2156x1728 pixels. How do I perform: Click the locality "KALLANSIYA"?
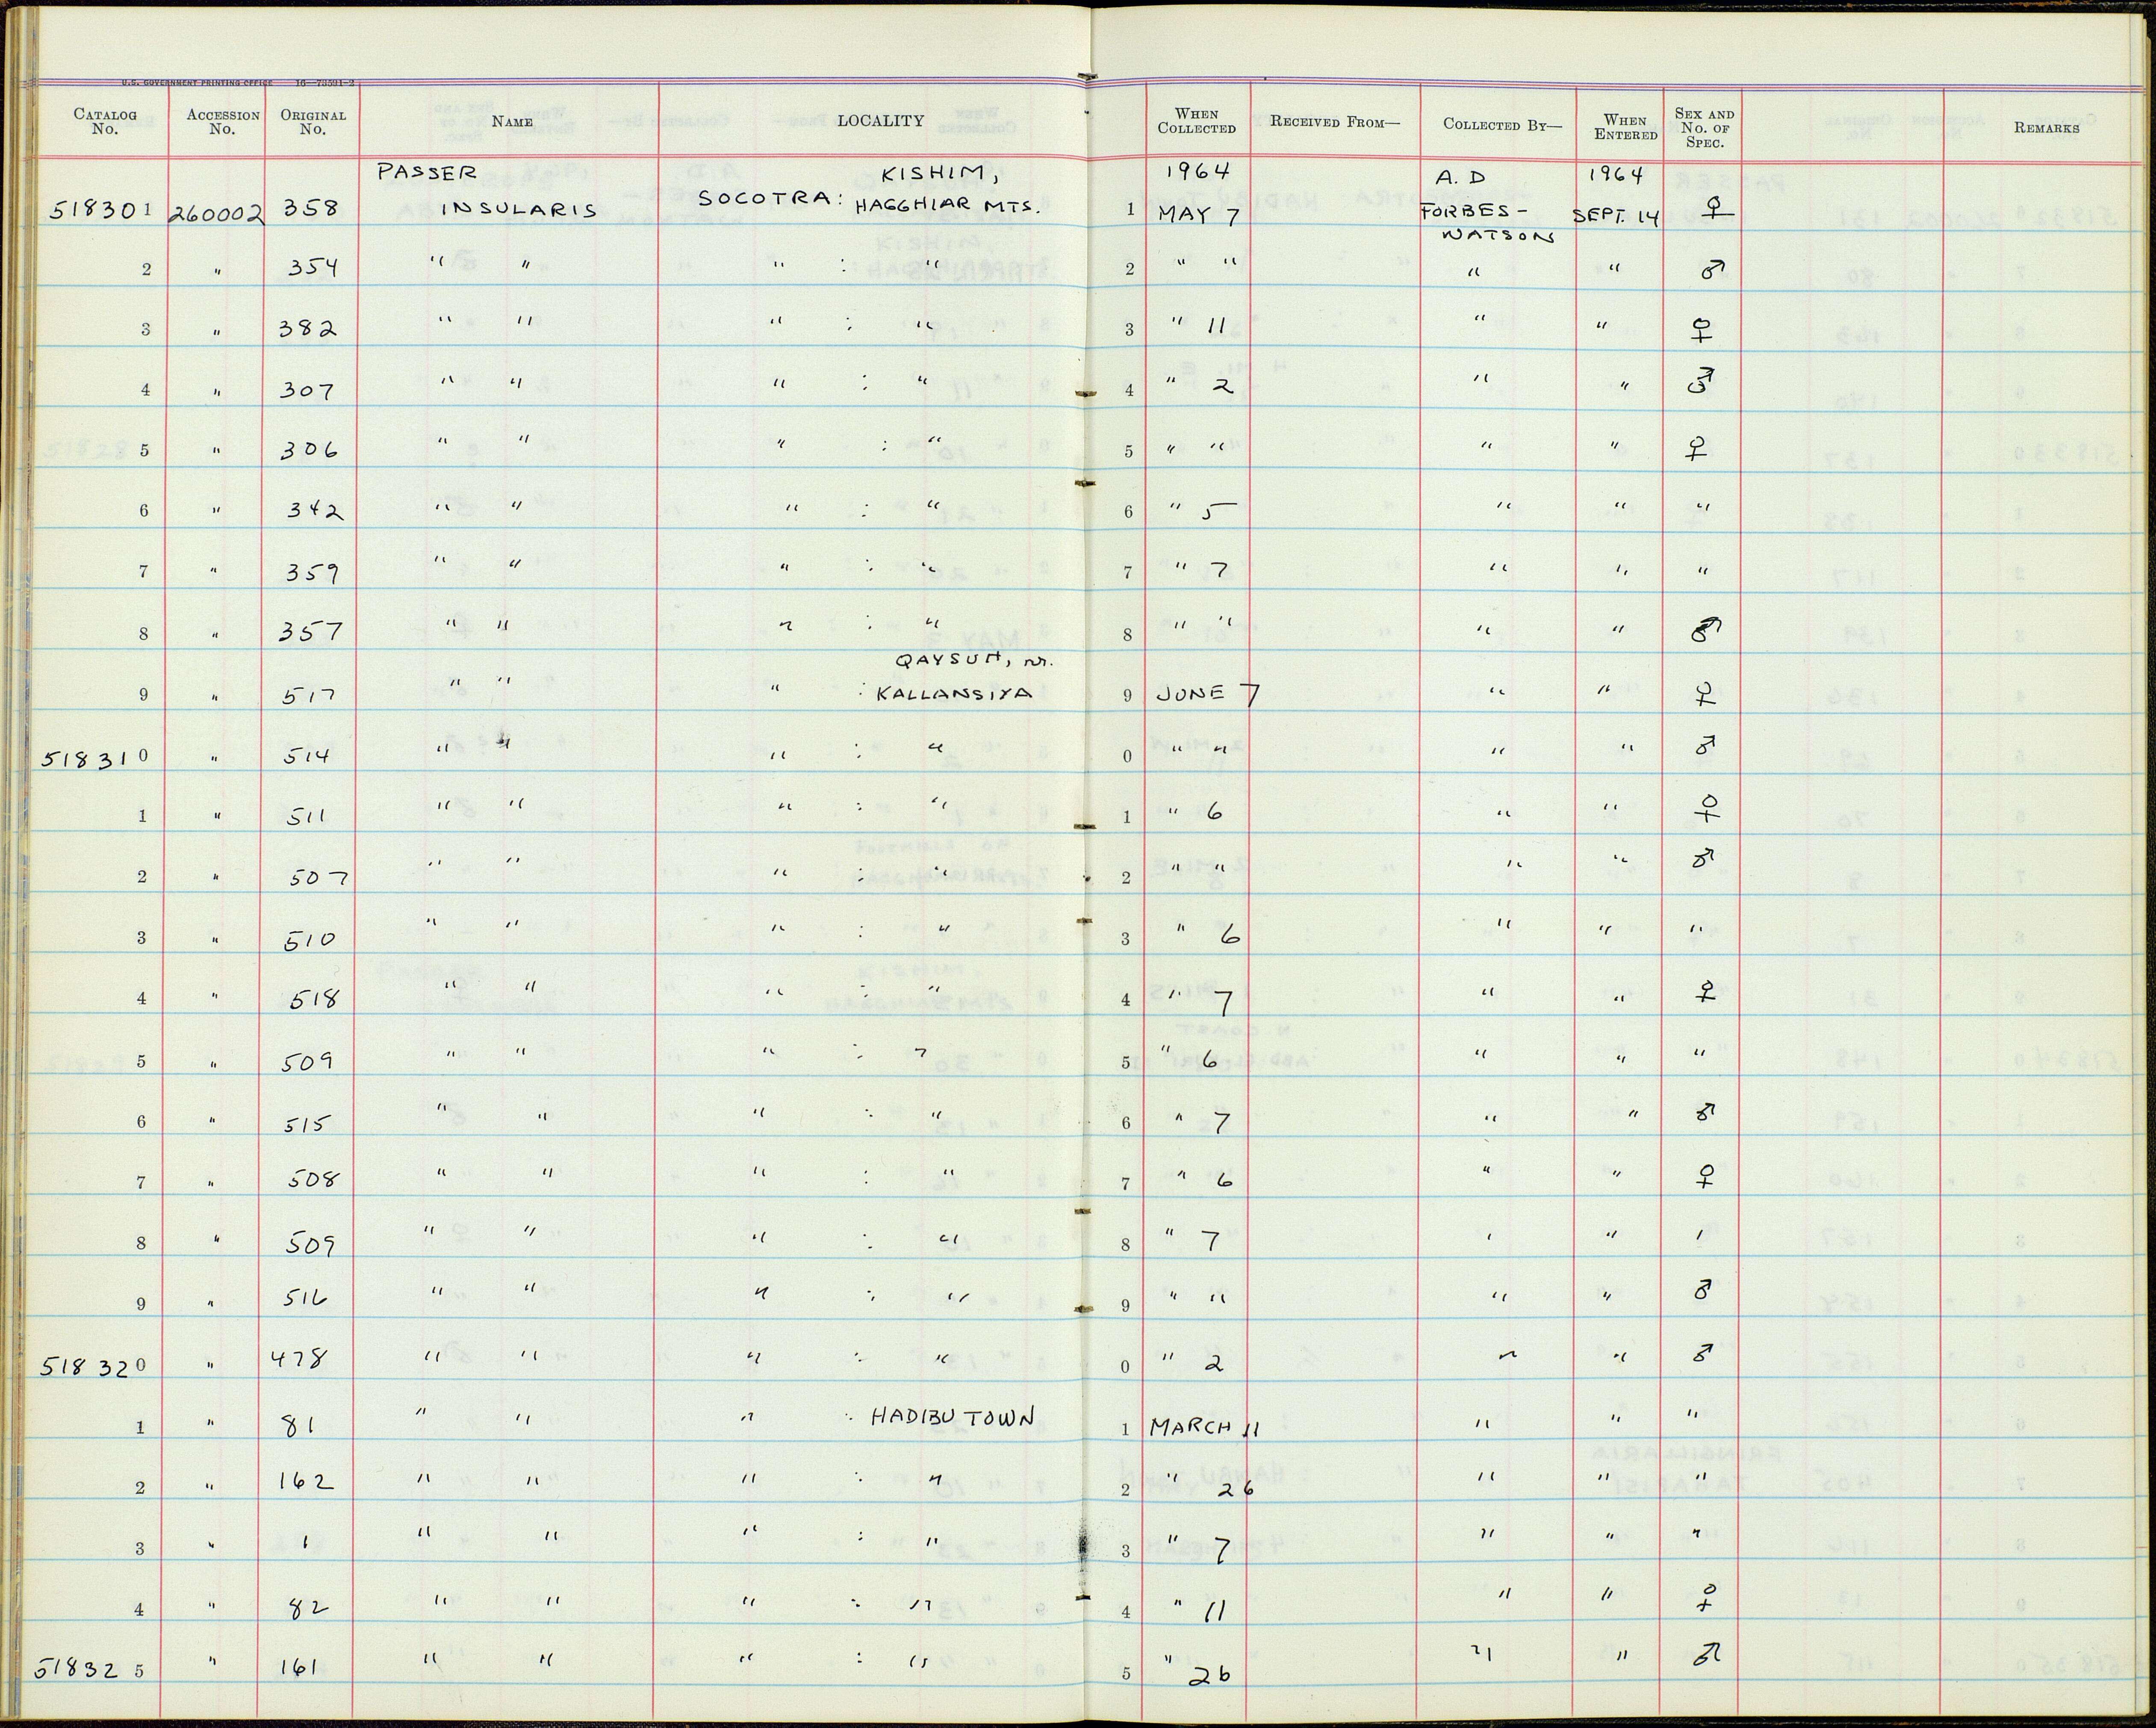point(953,692)
